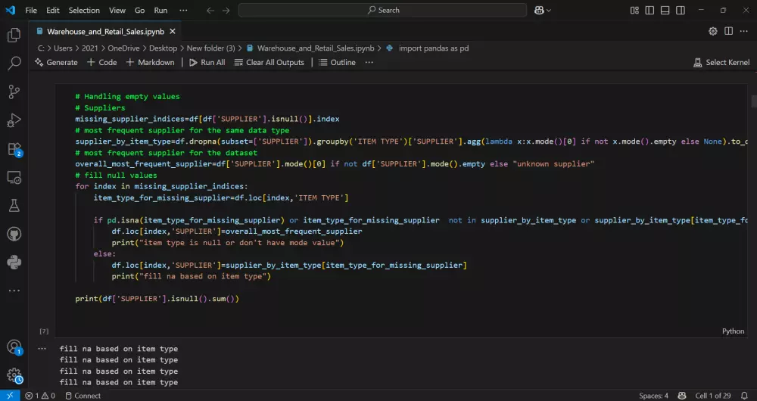
Task: Click the VS Code logo icon
Action: [x=10, y=10]
